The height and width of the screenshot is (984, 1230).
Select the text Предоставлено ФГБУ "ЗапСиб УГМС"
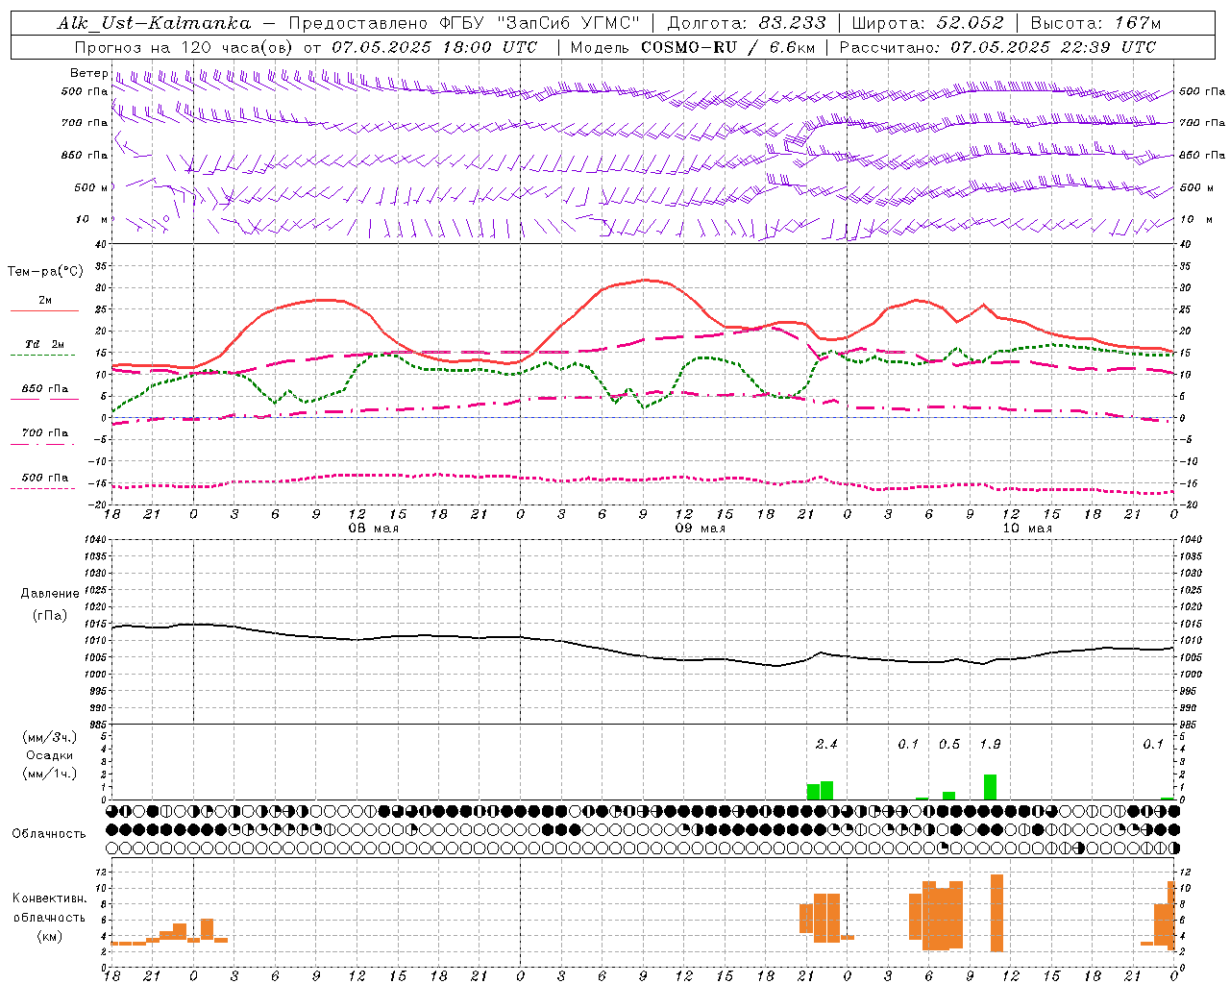tap(464, 23)
